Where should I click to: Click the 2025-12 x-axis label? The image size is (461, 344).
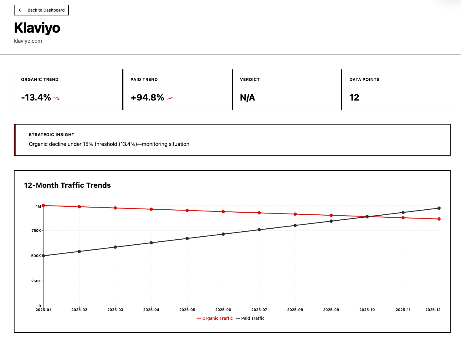click(x=433, y=310)
